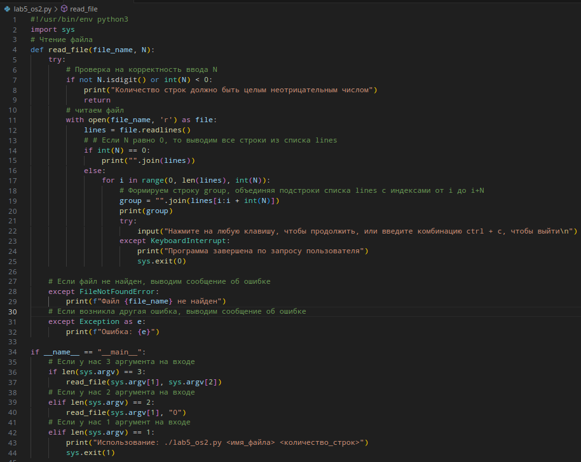The height and width of the screenshot is (462, 581).
Task: Click 'except FileNotFoundError:' on line 28
Action: pos(104,291)
